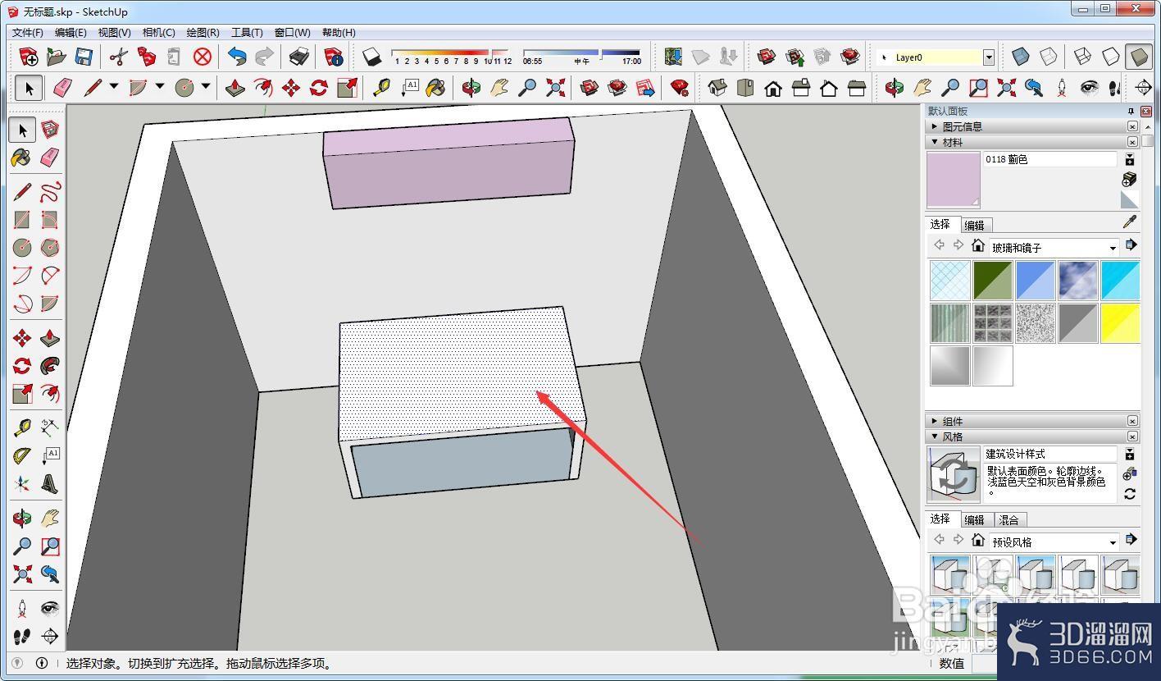The image size is (1161, 681).
Task: Select the pink Eraser tool in the top toolbar
Action: [61, 88]
